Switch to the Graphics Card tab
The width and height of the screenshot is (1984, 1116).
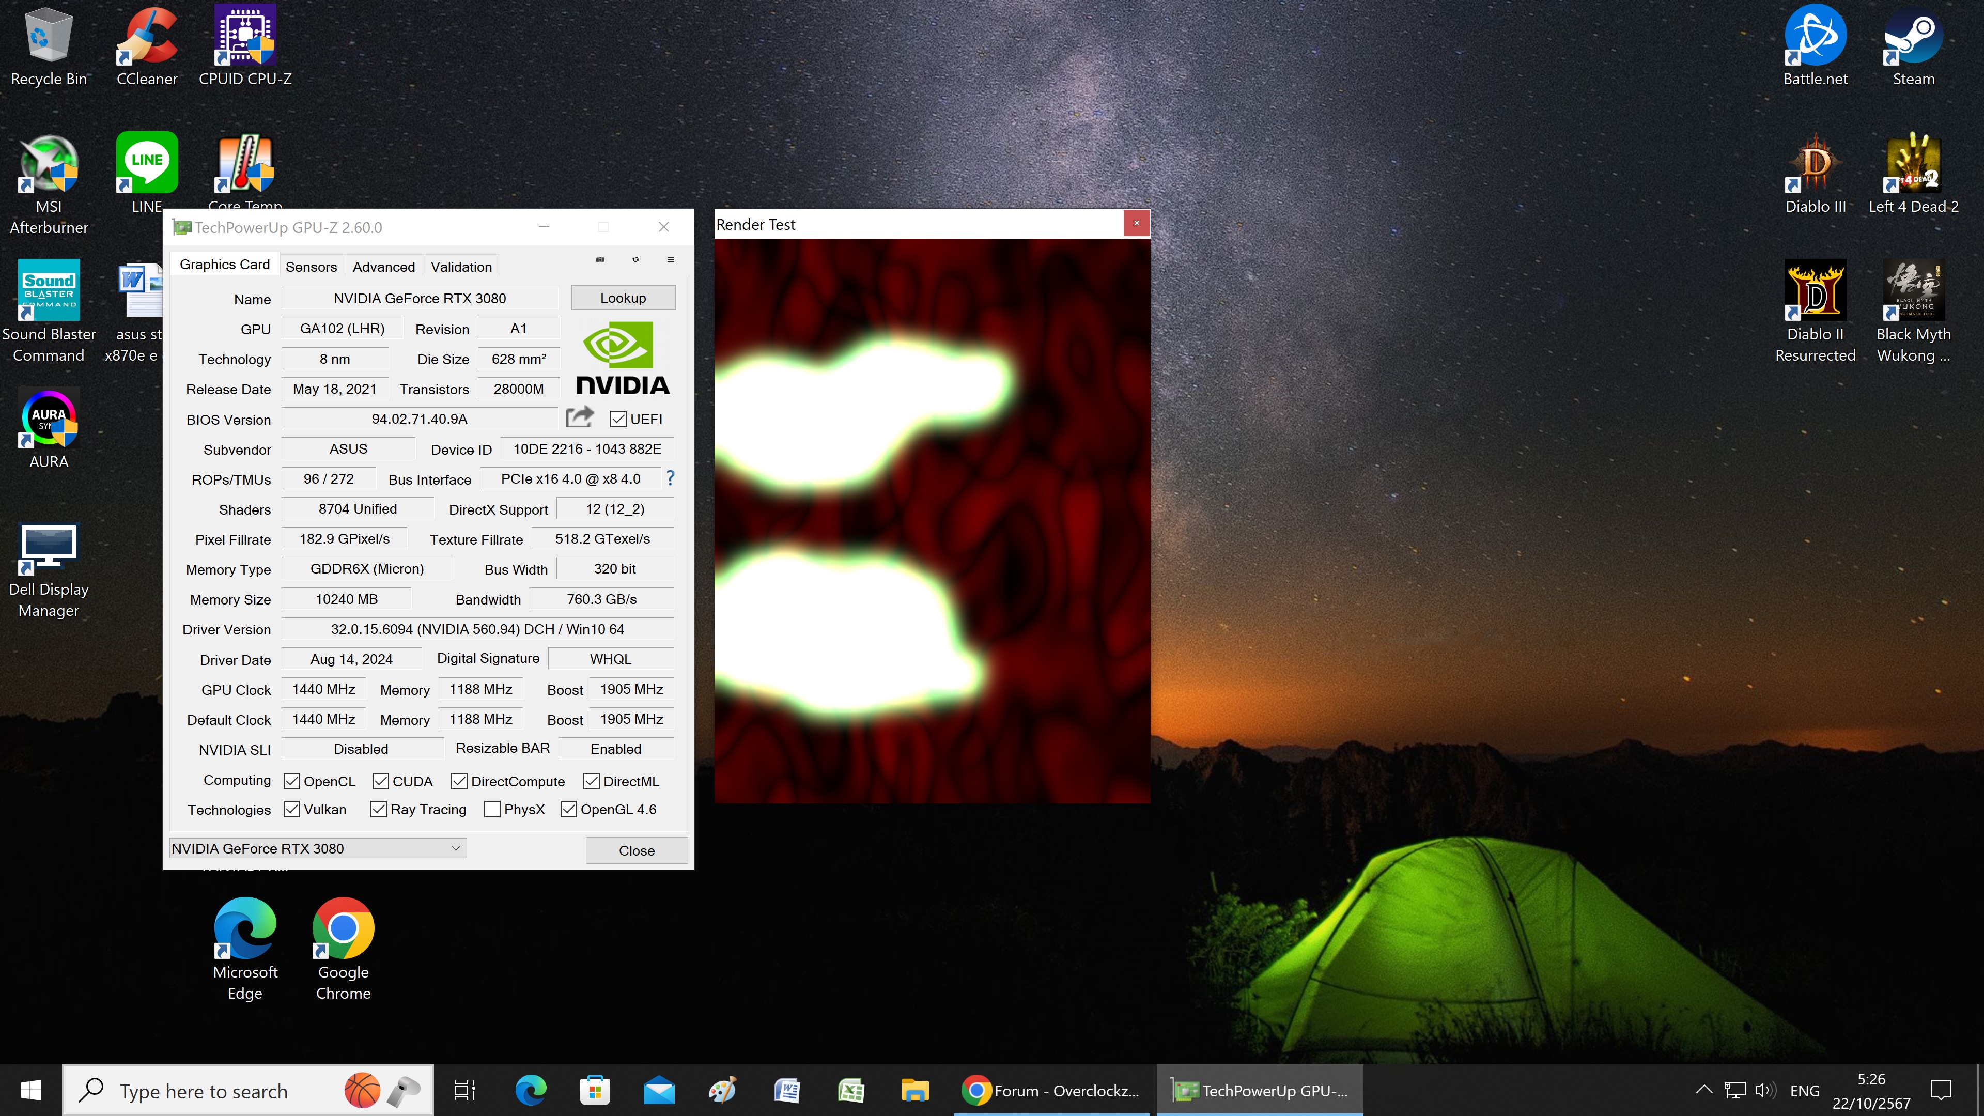click(x=224, y=264)
